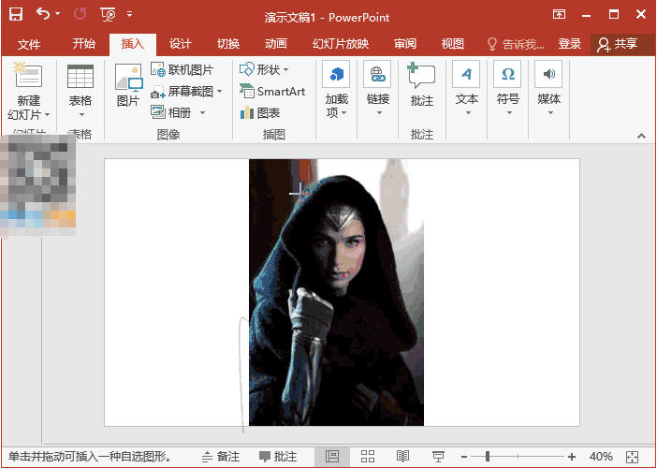Click 联机图片 online pictures
657x468 pixels.
(182, 70)
